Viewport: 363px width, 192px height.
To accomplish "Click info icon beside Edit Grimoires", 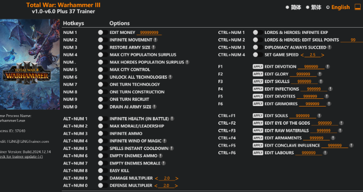I will click(x=329, y=104).
